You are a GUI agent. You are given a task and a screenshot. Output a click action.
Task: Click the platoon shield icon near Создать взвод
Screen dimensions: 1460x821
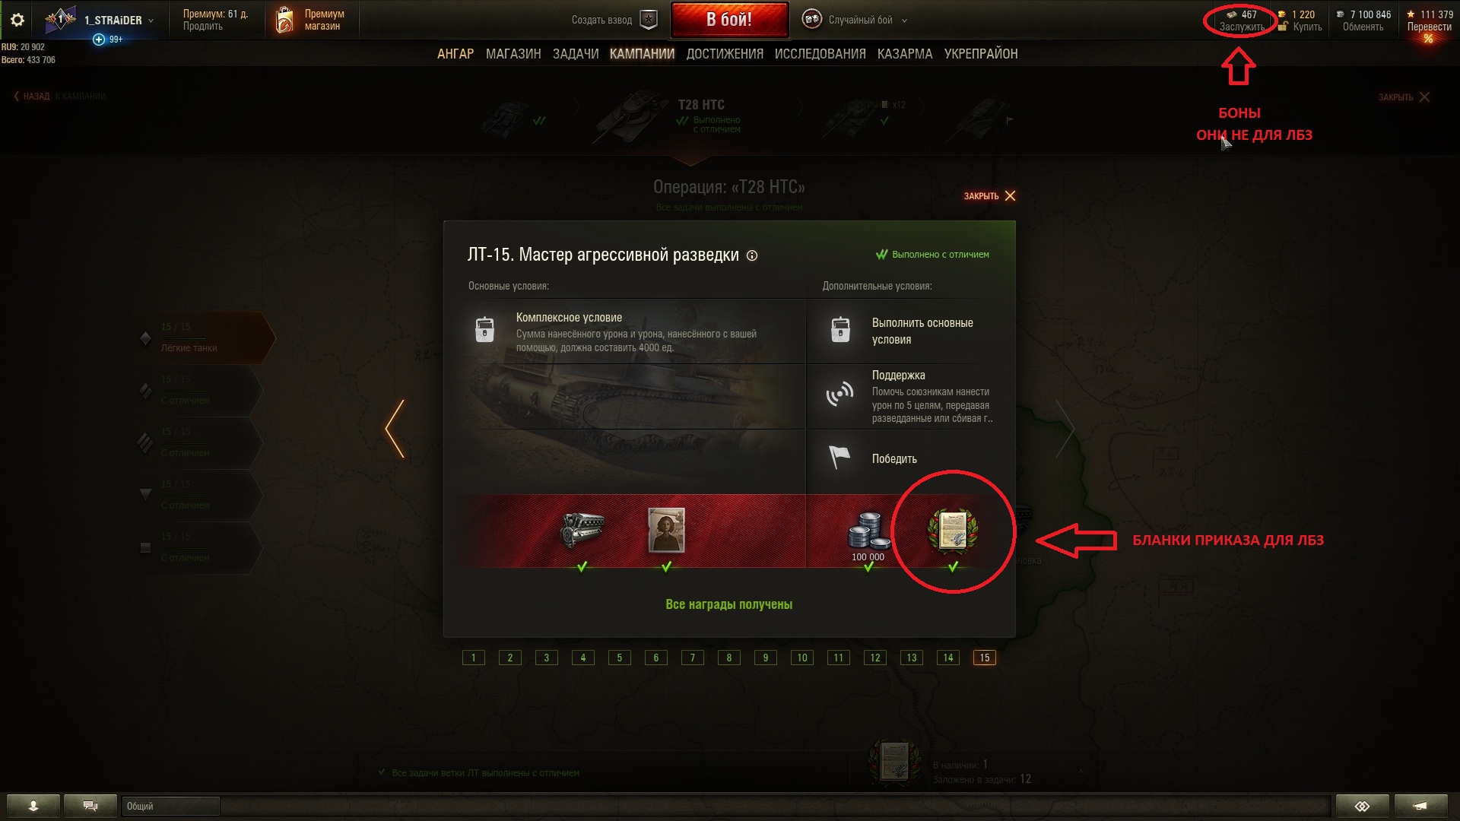pyautogui.click(x=648, y=20)
